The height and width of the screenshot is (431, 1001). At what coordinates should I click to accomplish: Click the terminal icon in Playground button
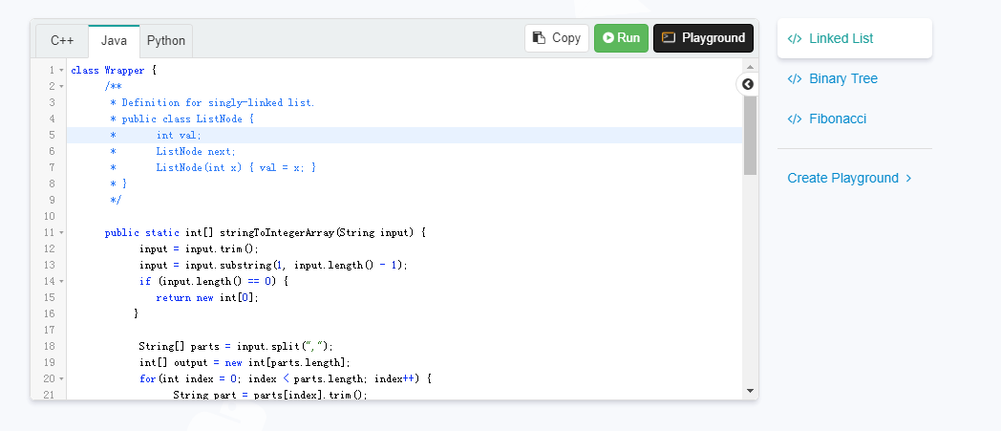pos(669,37)
